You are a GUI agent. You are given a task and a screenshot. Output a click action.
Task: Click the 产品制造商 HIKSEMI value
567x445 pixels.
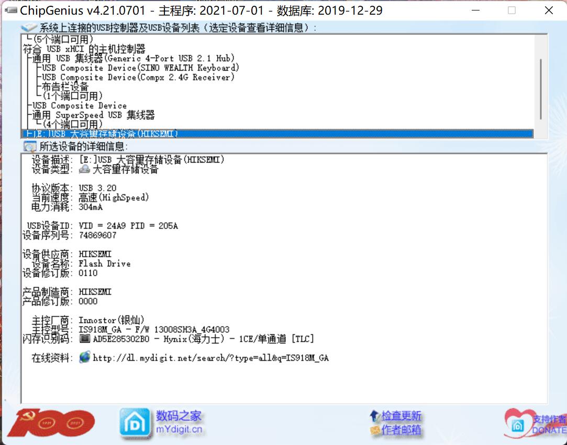[95, 292]
